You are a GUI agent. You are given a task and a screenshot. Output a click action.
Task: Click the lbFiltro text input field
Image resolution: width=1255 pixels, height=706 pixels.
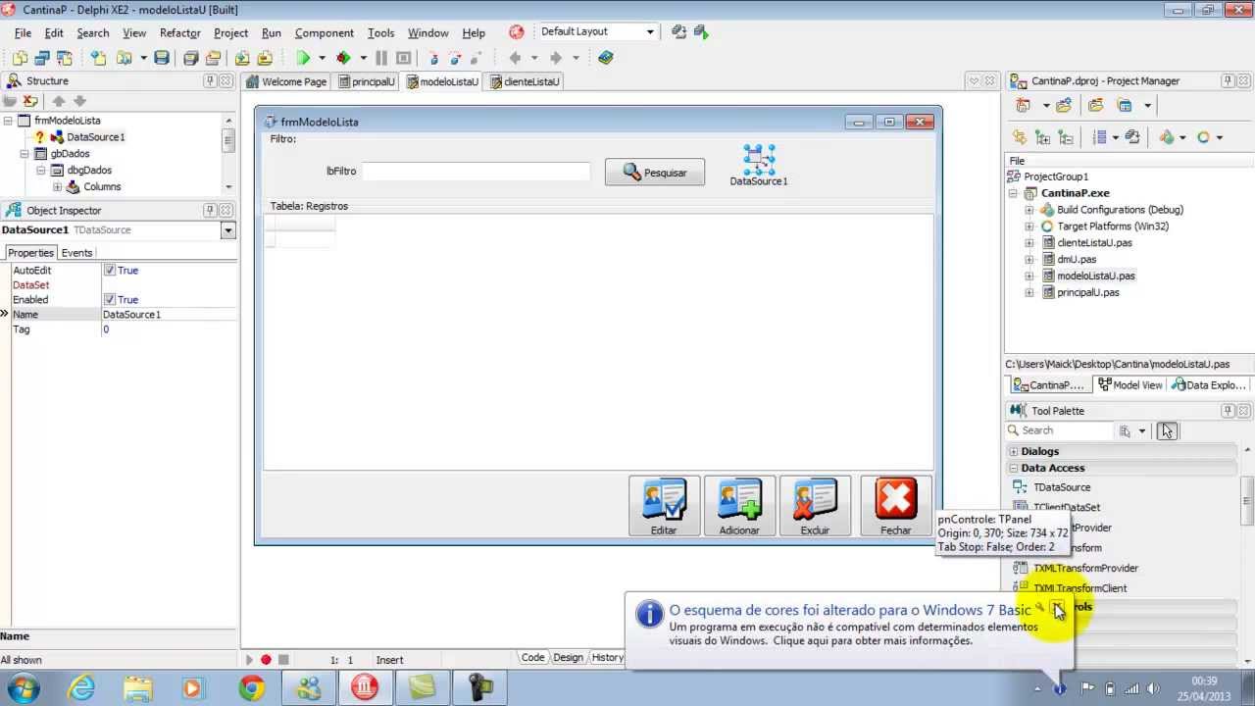pos(476,171)
